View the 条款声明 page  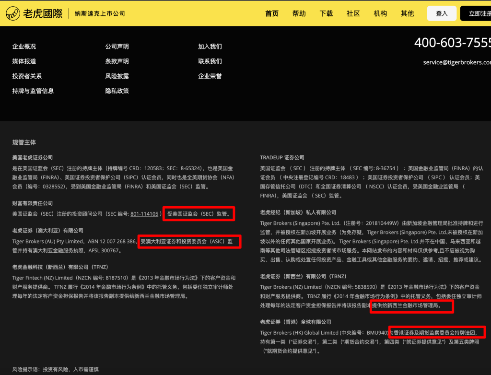117,61
